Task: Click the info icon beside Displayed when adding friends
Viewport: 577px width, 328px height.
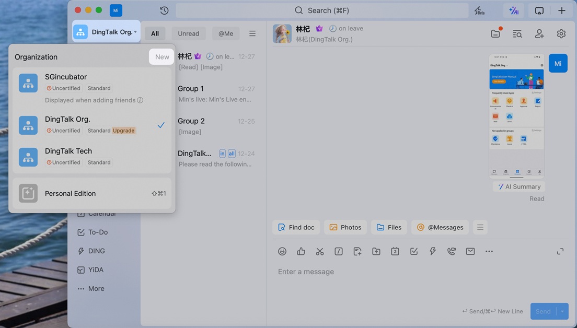Action: tap(140, 100)
